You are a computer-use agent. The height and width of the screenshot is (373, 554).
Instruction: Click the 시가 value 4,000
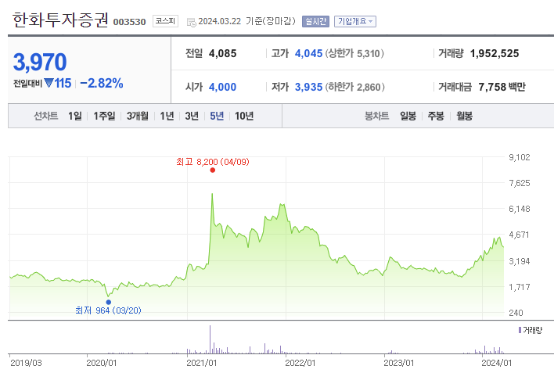[x=222, y=88]
